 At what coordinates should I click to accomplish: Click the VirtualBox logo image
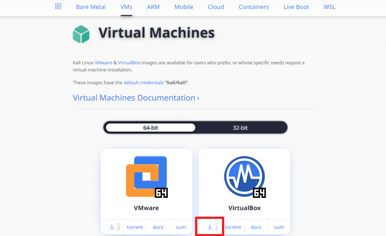245,177
